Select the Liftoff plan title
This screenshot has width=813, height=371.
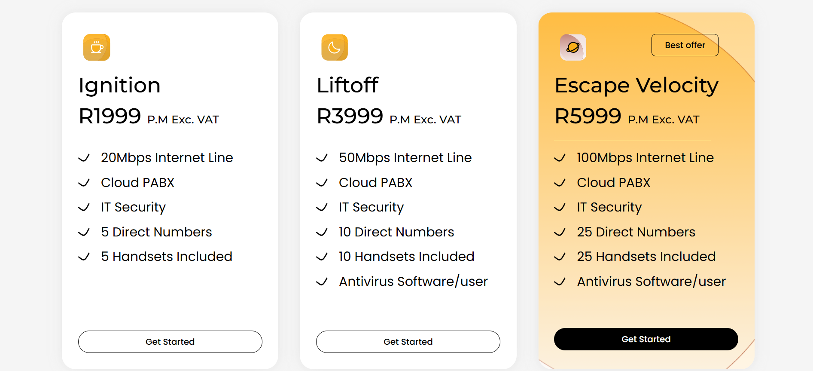(x=348, y=85)
